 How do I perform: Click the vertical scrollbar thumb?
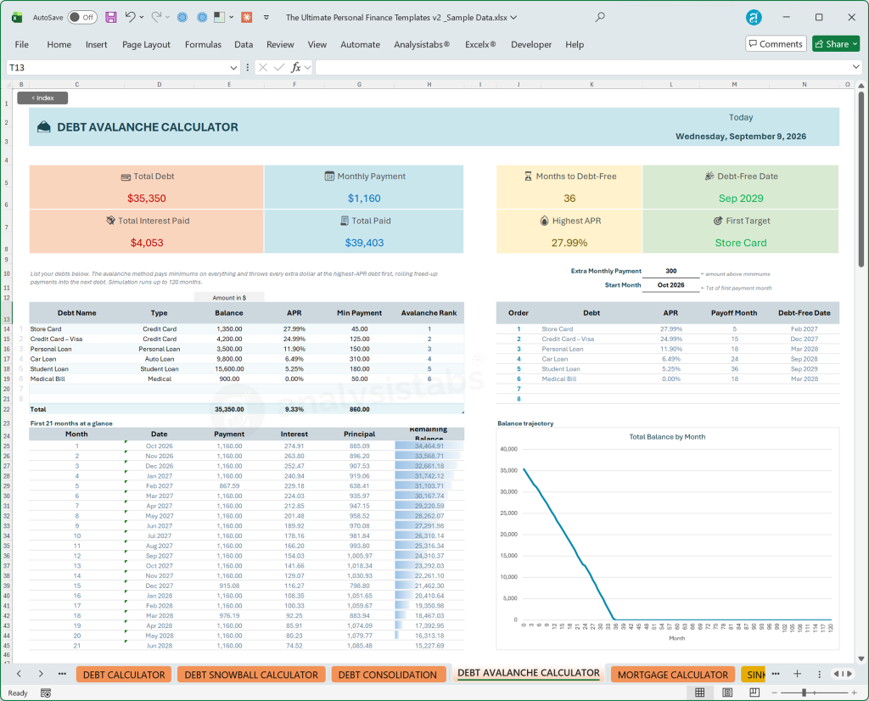tap(861, 181)
